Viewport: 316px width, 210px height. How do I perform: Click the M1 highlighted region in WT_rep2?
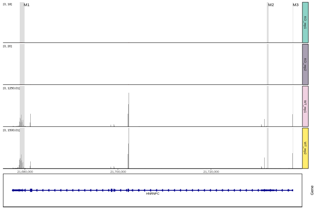click(22, 148)
